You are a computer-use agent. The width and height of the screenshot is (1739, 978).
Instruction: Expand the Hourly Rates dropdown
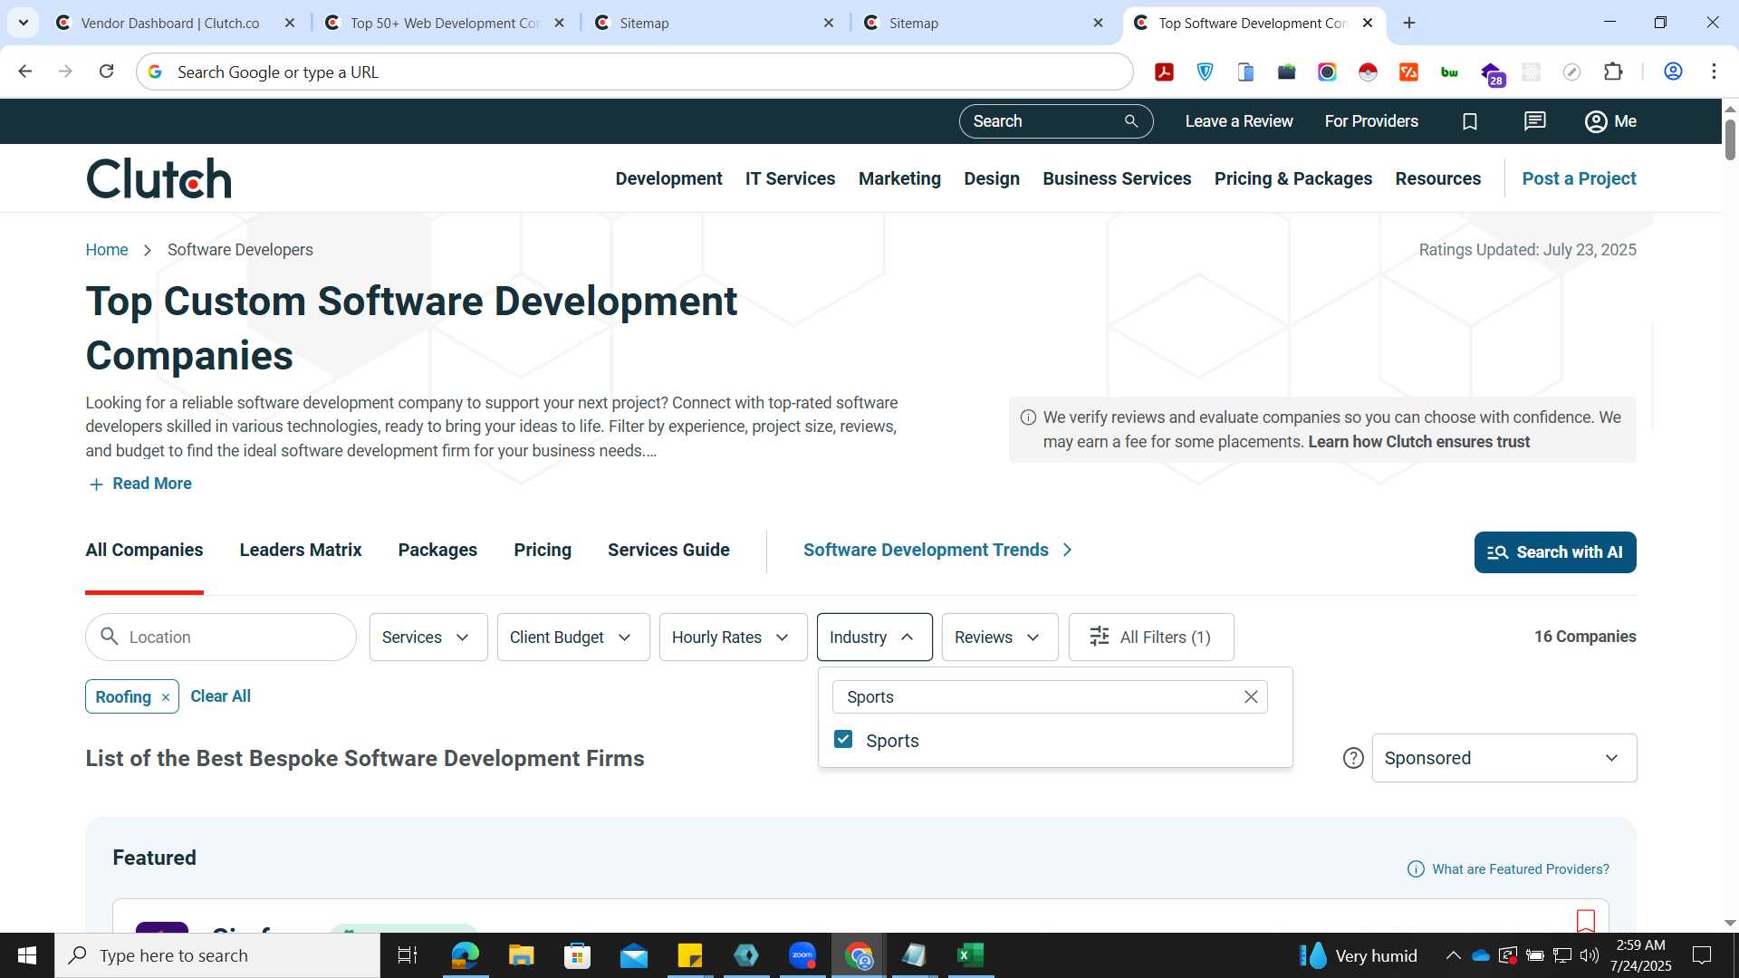[x=733, y=637]
